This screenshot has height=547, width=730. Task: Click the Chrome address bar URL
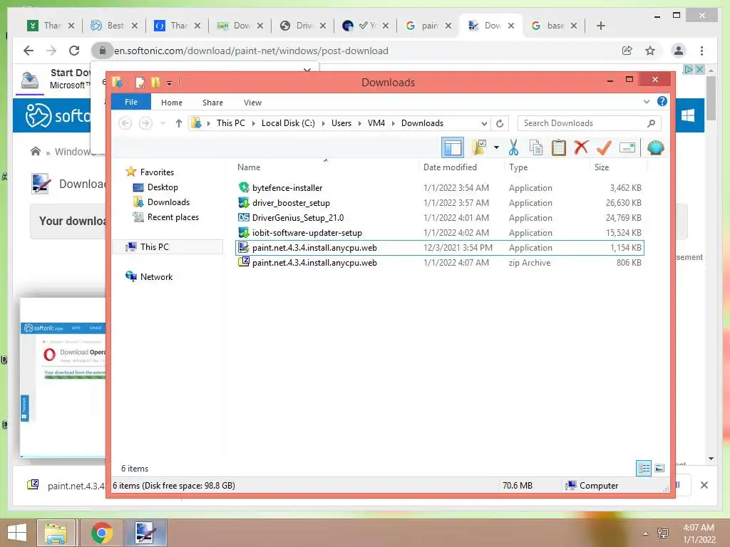(x=252, y=51)
